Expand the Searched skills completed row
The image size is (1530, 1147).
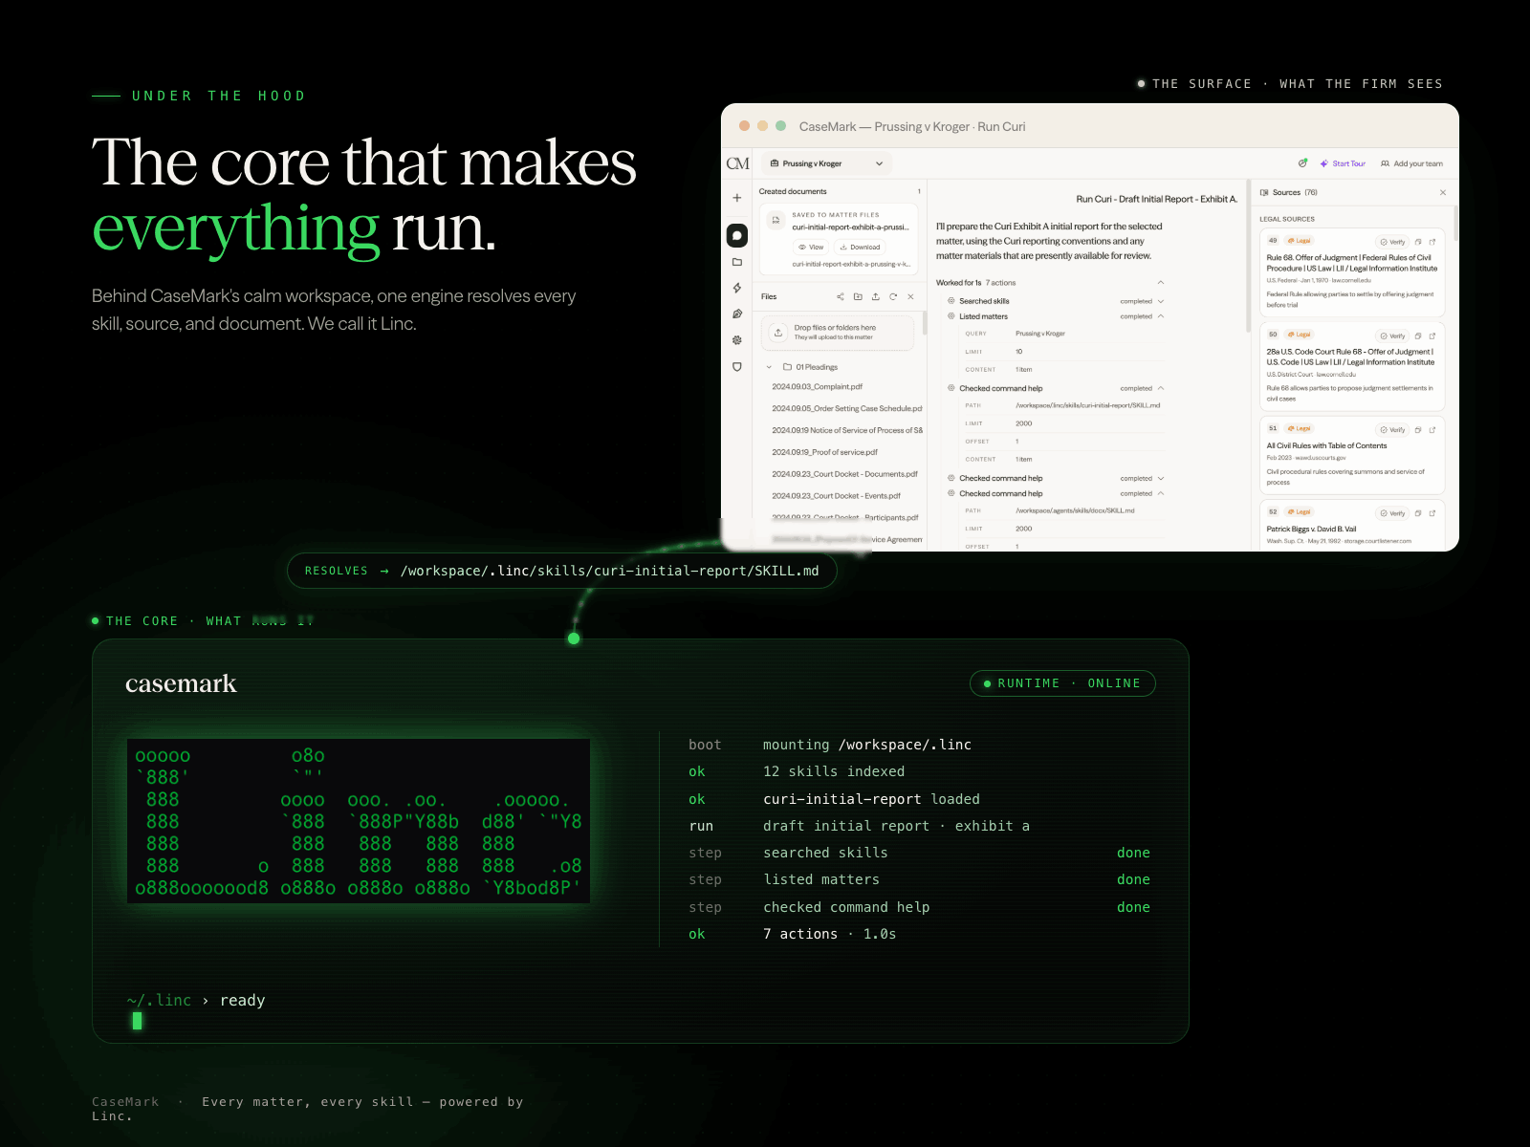(1161, 301)
